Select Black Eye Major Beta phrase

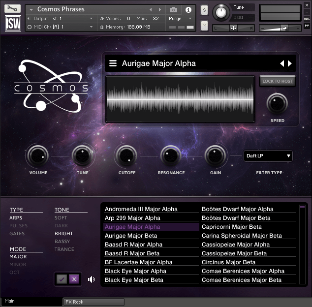point(151,280)
